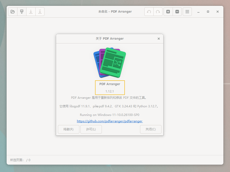230x172 pixels.
Task: Click the Undo arrow icon
Action: tap(149, 11)
